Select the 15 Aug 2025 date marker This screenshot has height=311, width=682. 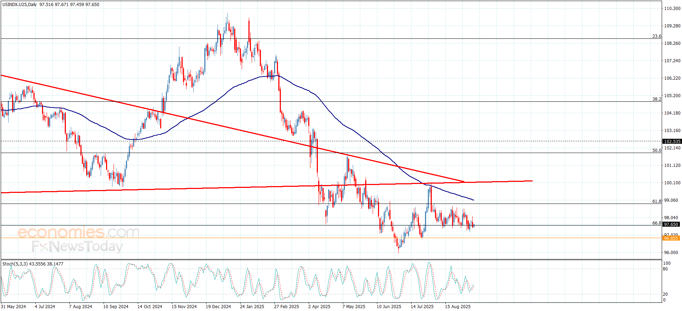coord(458,307)
